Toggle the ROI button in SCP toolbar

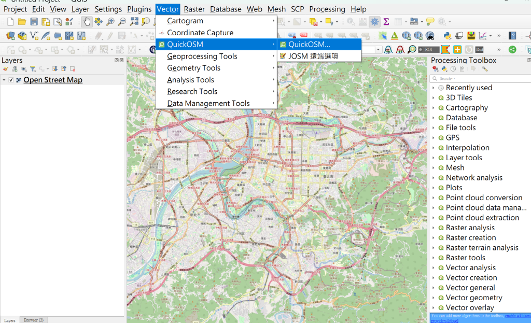(x=428, y=50)
